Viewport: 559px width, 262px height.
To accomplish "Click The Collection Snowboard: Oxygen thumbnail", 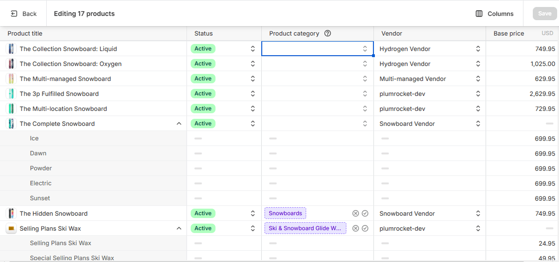I will pyautogui.click(x=11, y=64).
